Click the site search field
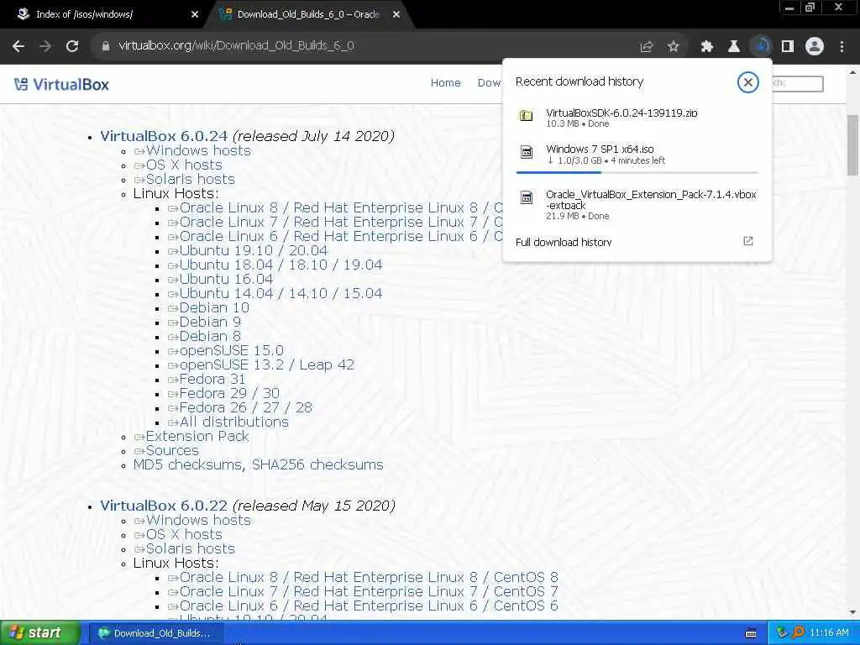 [798, 83]
